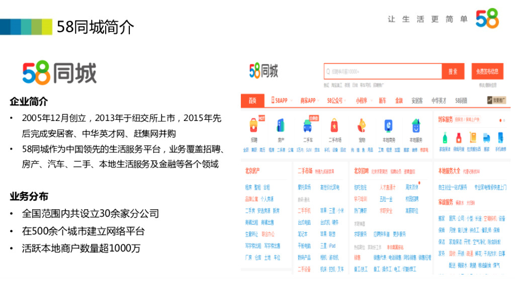
Task: Open the 北京房产 section heading
Action: 252,171
